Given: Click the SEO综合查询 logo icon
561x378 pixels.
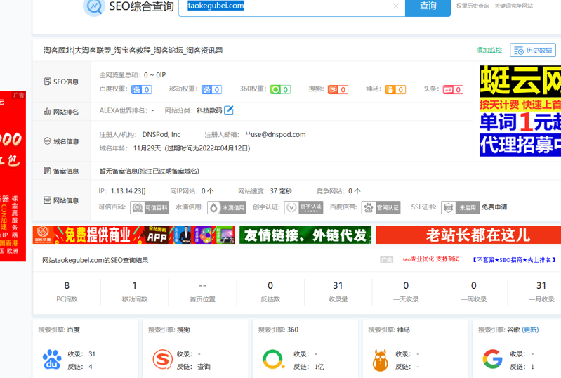Looking at the screenshot, I should (x=93, y=7).
